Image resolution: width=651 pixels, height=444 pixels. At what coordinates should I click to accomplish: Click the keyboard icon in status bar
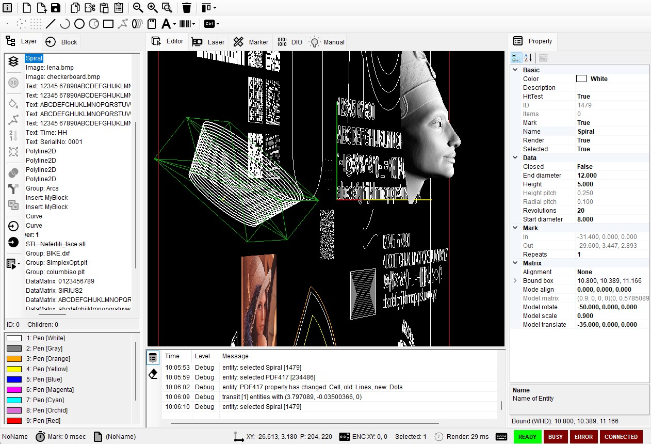501,437
